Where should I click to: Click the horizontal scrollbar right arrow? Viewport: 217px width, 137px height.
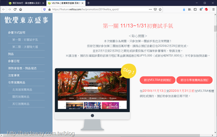click(213, 135)
